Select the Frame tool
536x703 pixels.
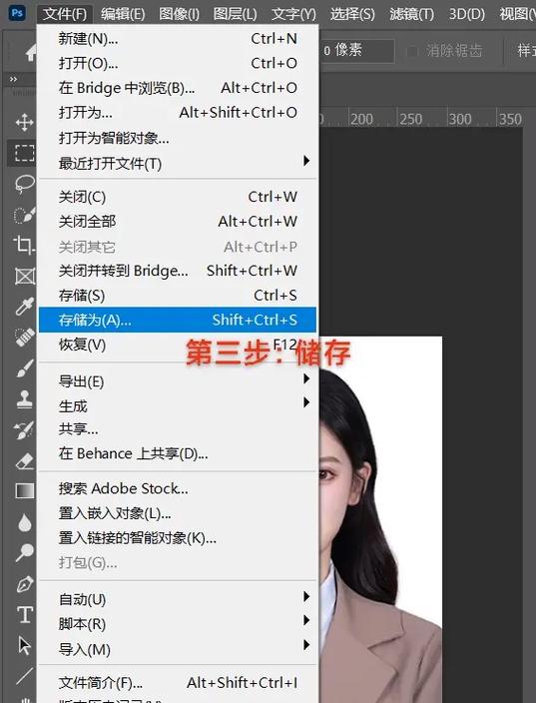coord(25,276)
